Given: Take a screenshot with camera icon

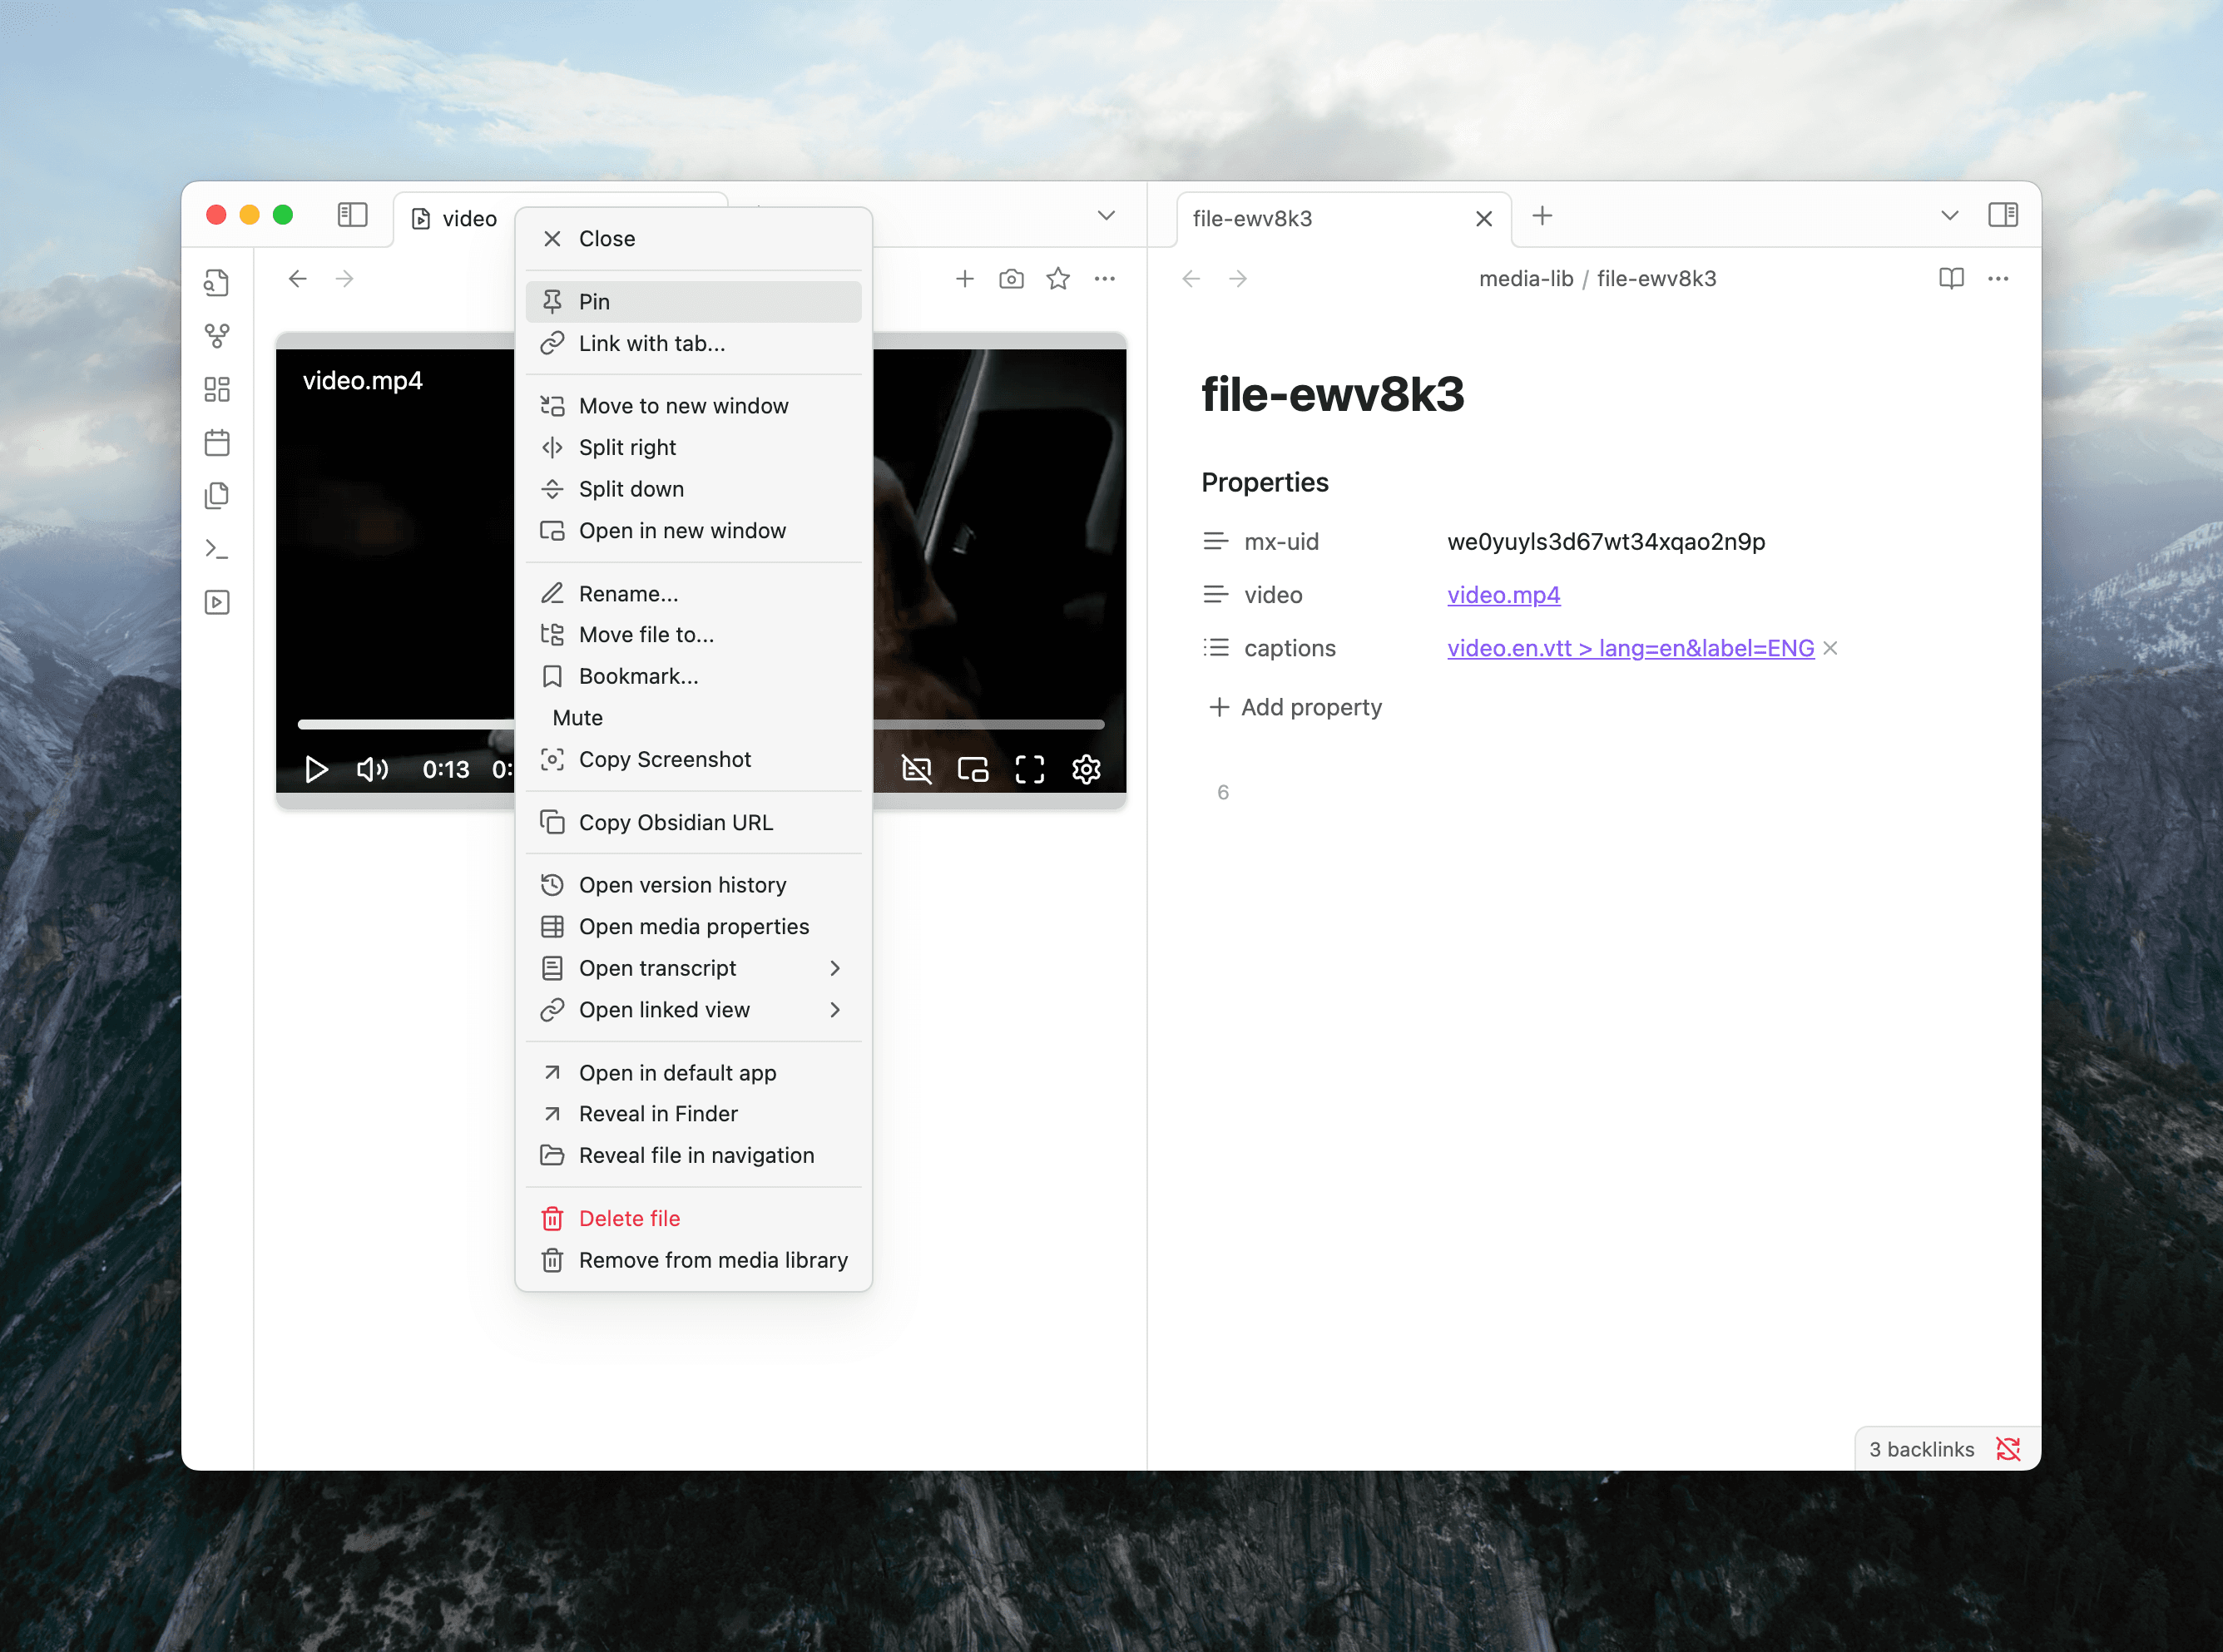Looking at the screenshot, I should (x=1011, y=279).
